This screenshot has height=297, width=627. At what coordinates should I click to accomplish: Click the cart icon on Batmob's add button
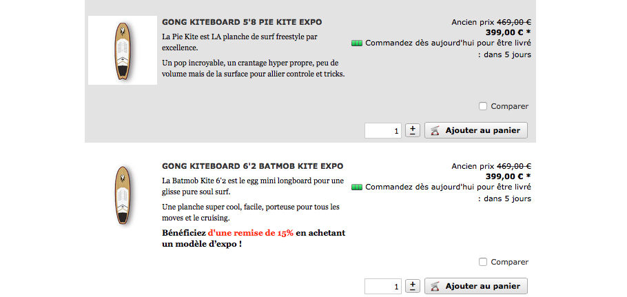coord(435,286)
